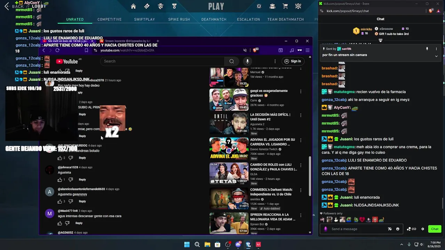Open the Kick channel points icon

click(x=412, y=229)
